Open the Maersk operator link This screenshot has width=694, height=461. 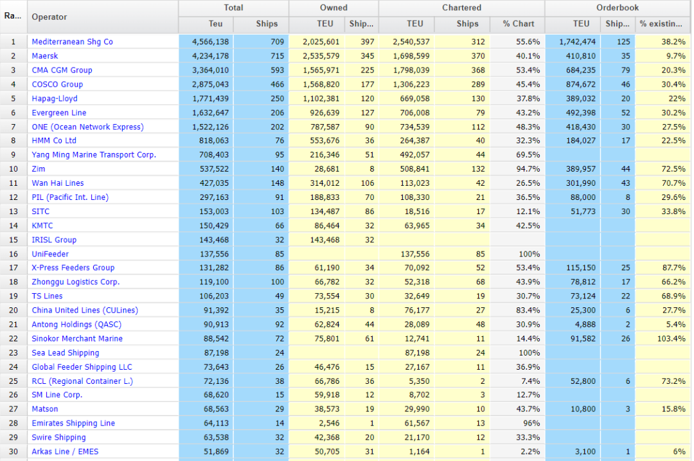(45, 56)
